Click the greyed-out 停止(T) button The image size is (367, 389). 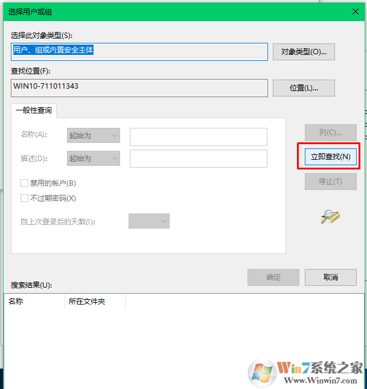331,182
